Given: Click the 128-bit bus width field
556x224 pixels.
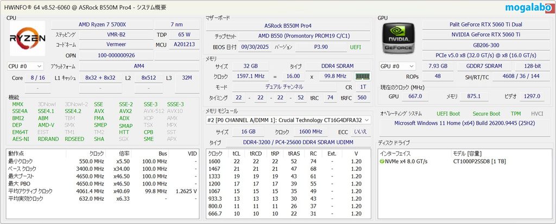Looking at the screenshot, I should (x=532, y=66).
